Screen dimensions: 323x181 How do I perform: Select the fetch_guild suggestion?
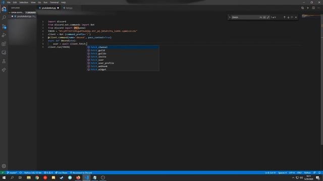point(123,50)
